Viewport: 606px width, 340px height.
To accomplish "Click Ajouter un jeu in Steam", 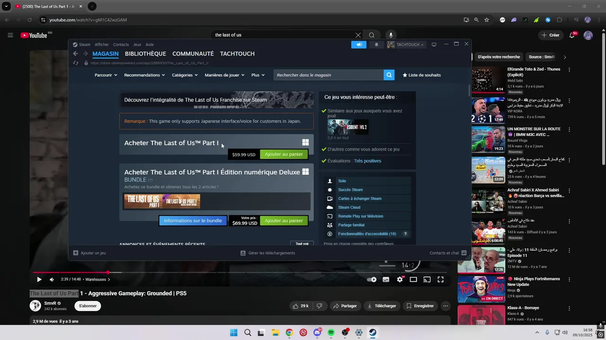I will coord(89,253).
